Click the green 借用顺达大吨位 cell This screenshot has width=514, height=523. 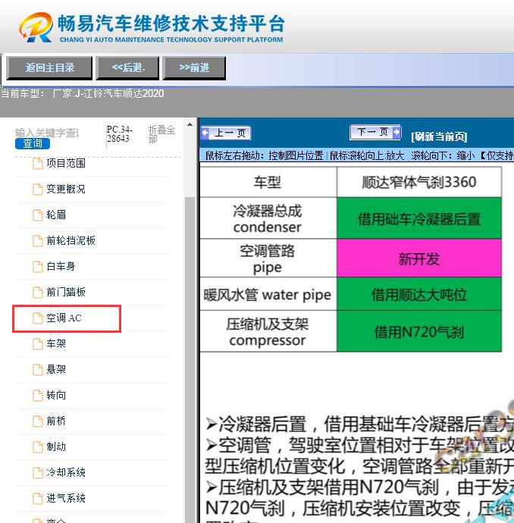tap(419, 294)
